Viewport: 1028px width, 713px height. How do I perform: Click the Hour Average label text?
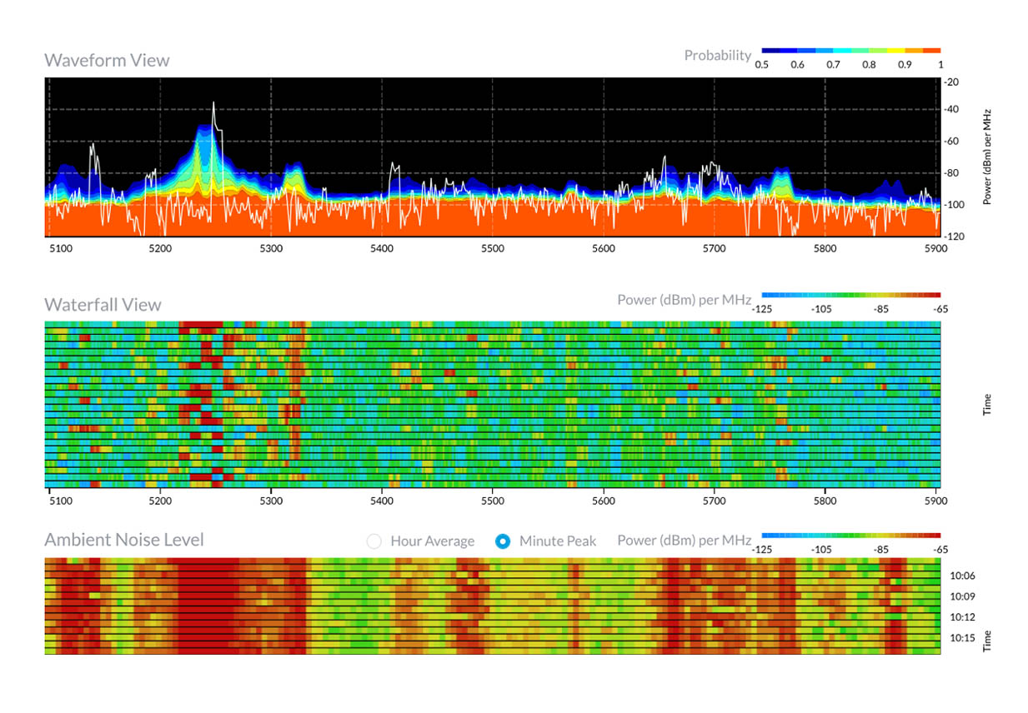433,541
